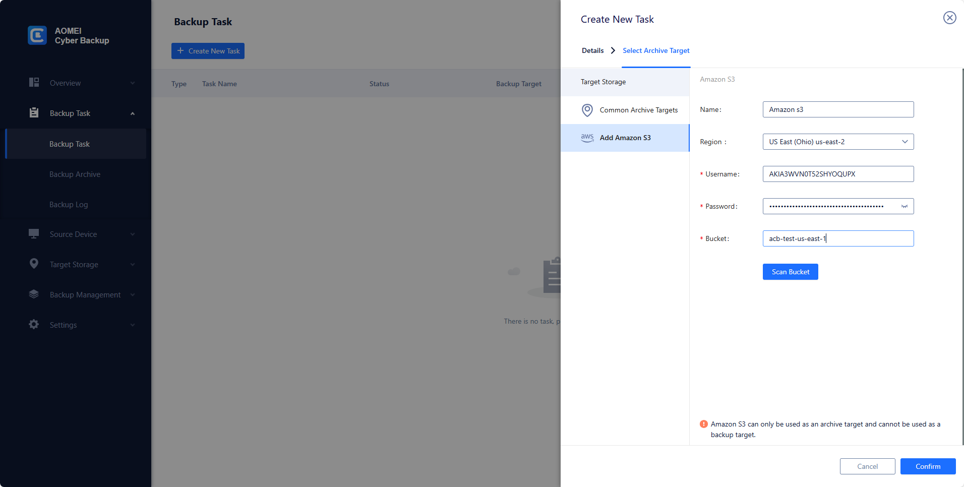964x487 pixels.
Task: Click the Type column header
Action: pos(179,84)
